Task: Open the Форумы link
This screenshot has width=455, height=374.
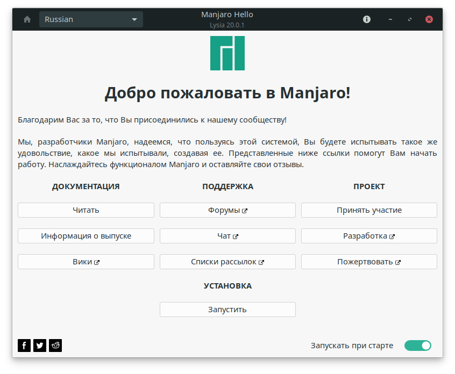Action: coord(228,210)
